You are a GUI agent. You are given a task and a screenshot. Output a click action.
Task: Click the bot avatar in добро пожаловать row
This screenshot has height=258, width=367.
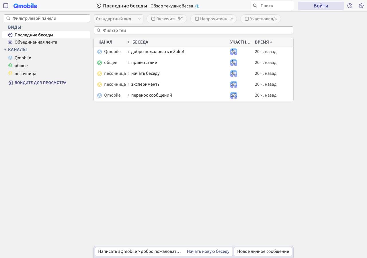[234, 52]
